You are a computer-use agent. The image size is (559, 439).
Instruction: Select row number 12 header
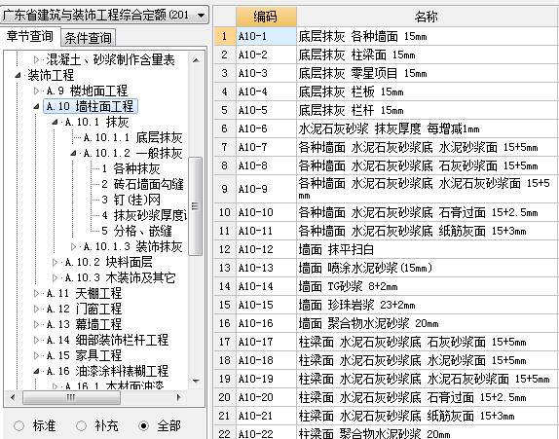pyautogui.click(x=225, y=249)
